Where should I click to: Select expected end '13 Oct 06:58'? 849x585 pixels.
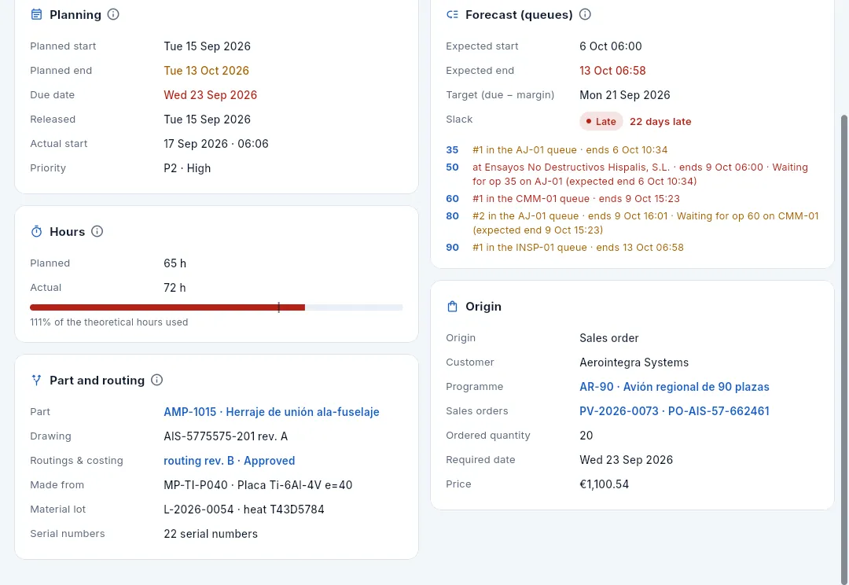(612, 71)
